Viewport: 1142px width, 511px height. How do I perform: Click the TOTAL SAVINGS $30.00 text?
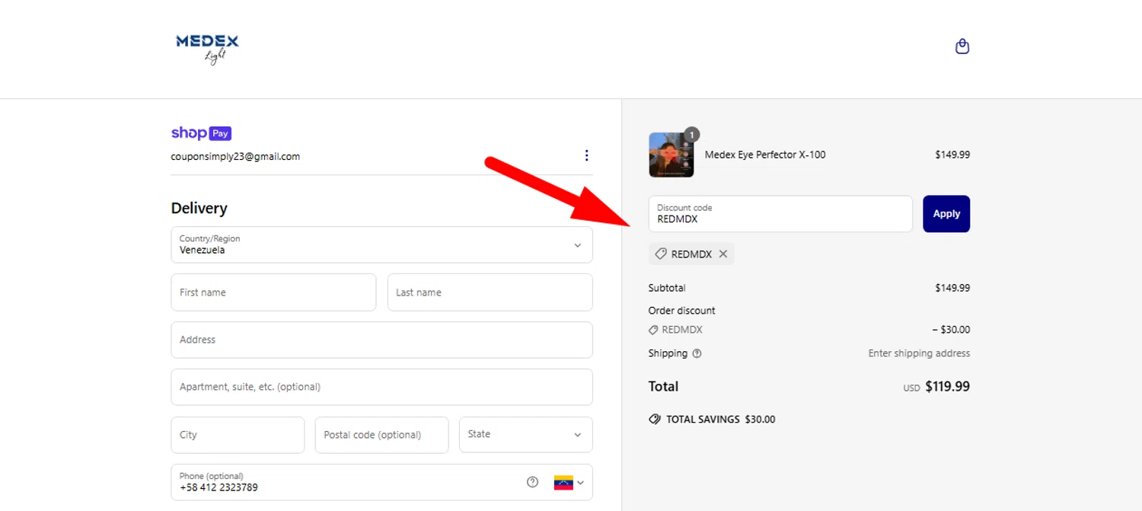(720, 420)
